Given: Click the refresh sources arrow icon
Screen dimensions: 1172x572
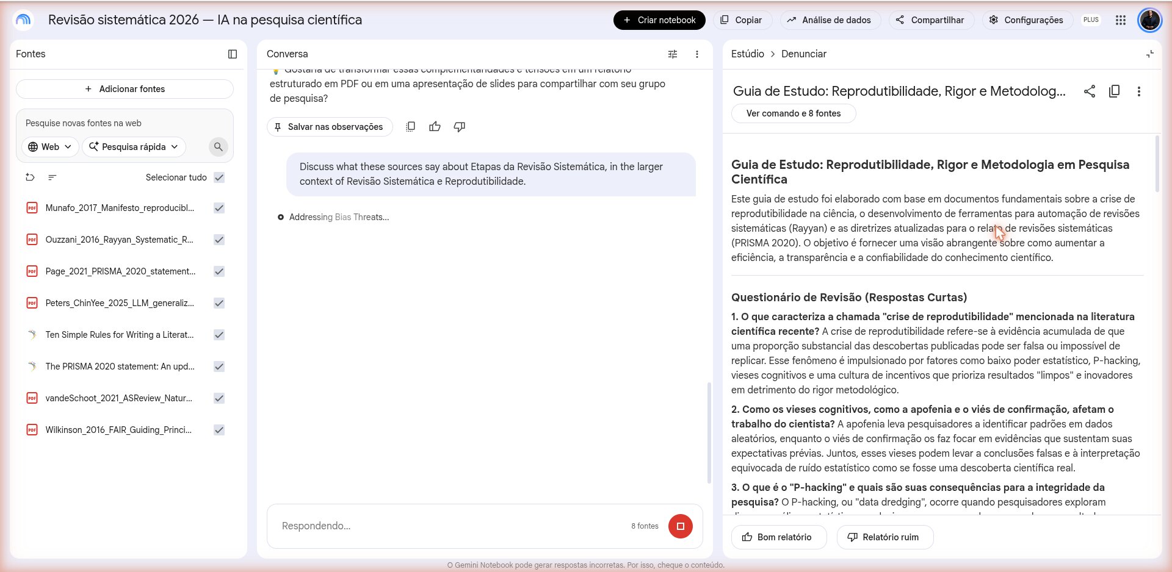Looking at the screenshot, I should tap(30, 177).
